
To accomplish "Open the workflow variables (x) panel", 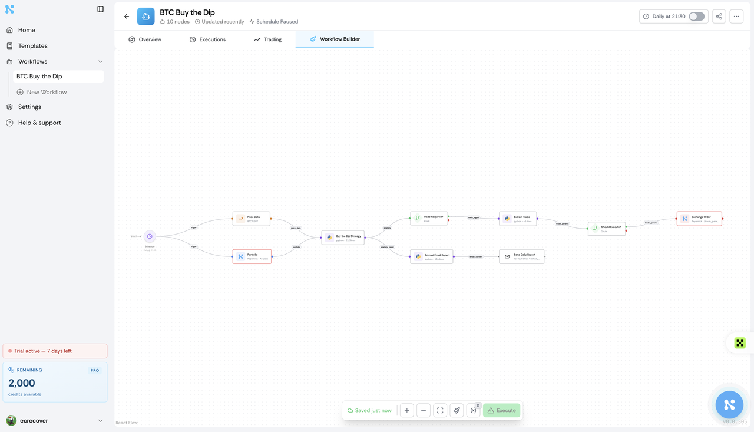I will point(473,410).
